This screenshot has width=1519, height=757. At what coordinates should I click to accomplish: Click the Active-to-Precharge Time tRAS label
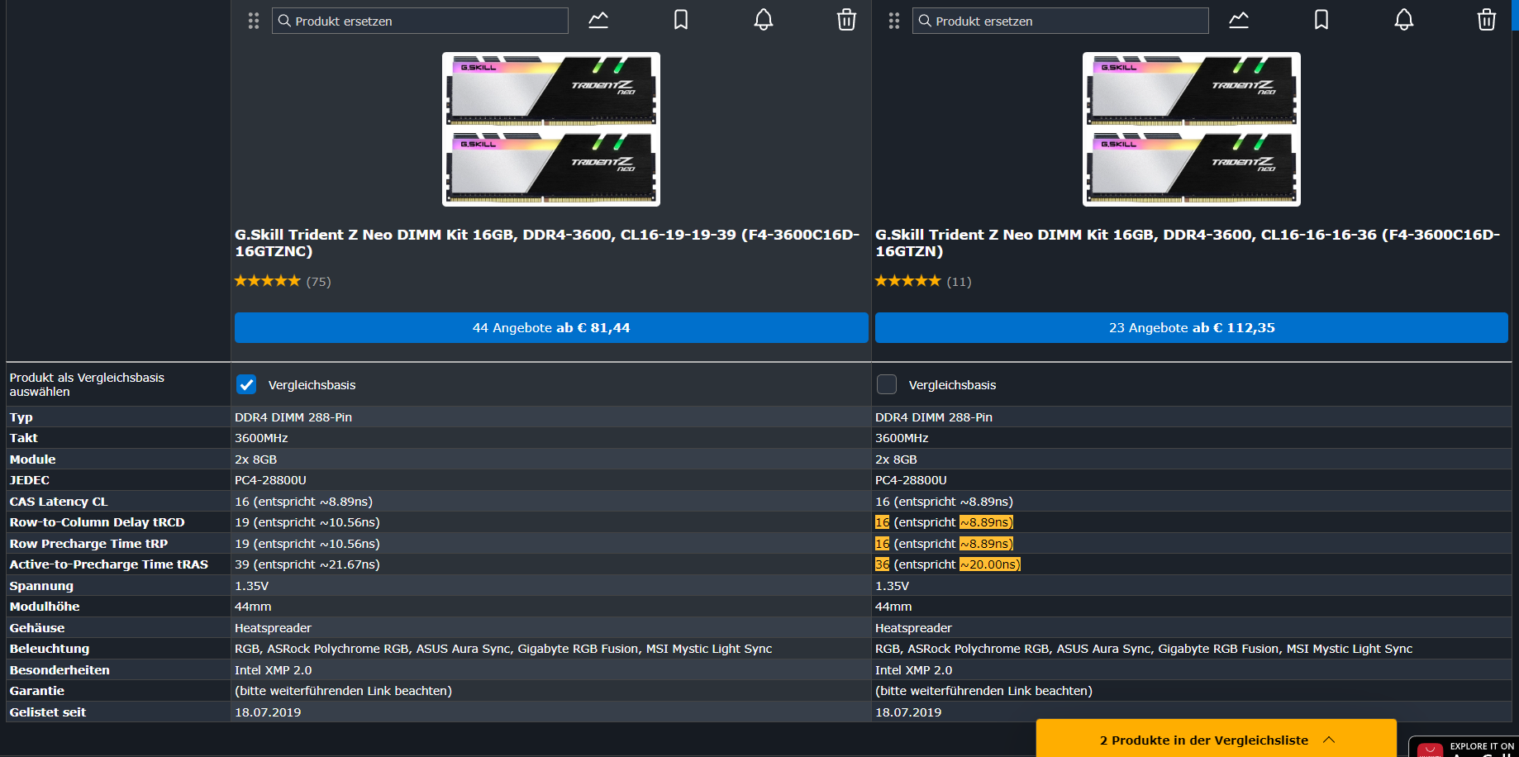click(x=109, y=564)
